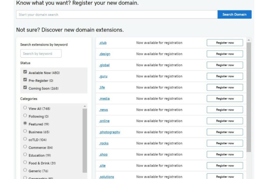This screenshot has height=179, width=268.
Task: Select the Following (0) category
Action: pos(25,115)
